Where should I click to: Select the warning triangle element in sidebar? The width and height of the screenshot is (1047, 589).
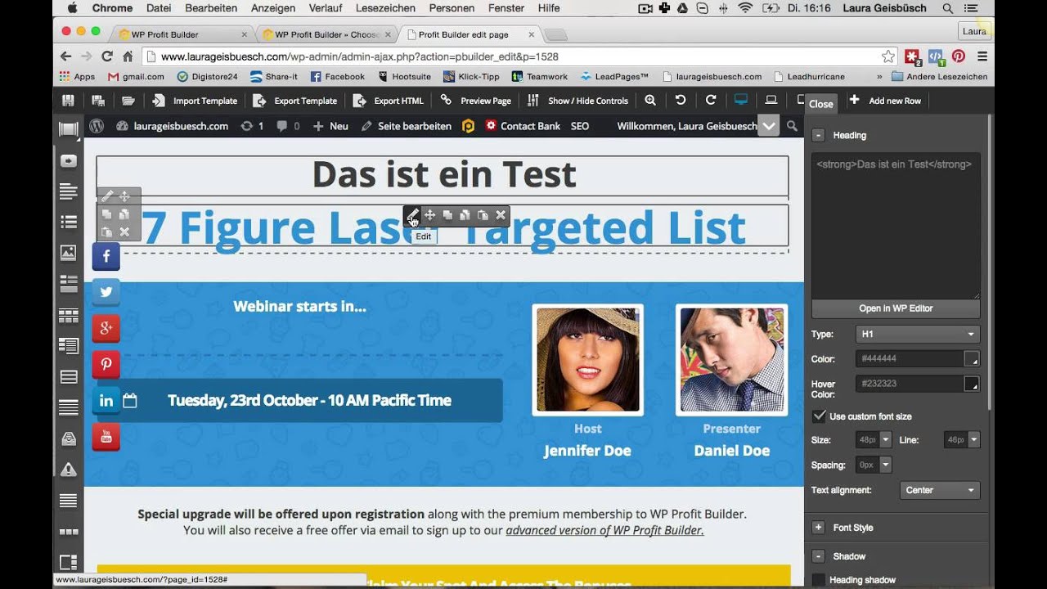tap(69, 470)
